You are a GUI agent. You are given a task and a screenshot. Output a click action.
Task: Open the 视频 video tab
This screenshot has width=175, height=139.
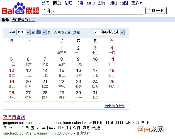[x=113, y=3]
